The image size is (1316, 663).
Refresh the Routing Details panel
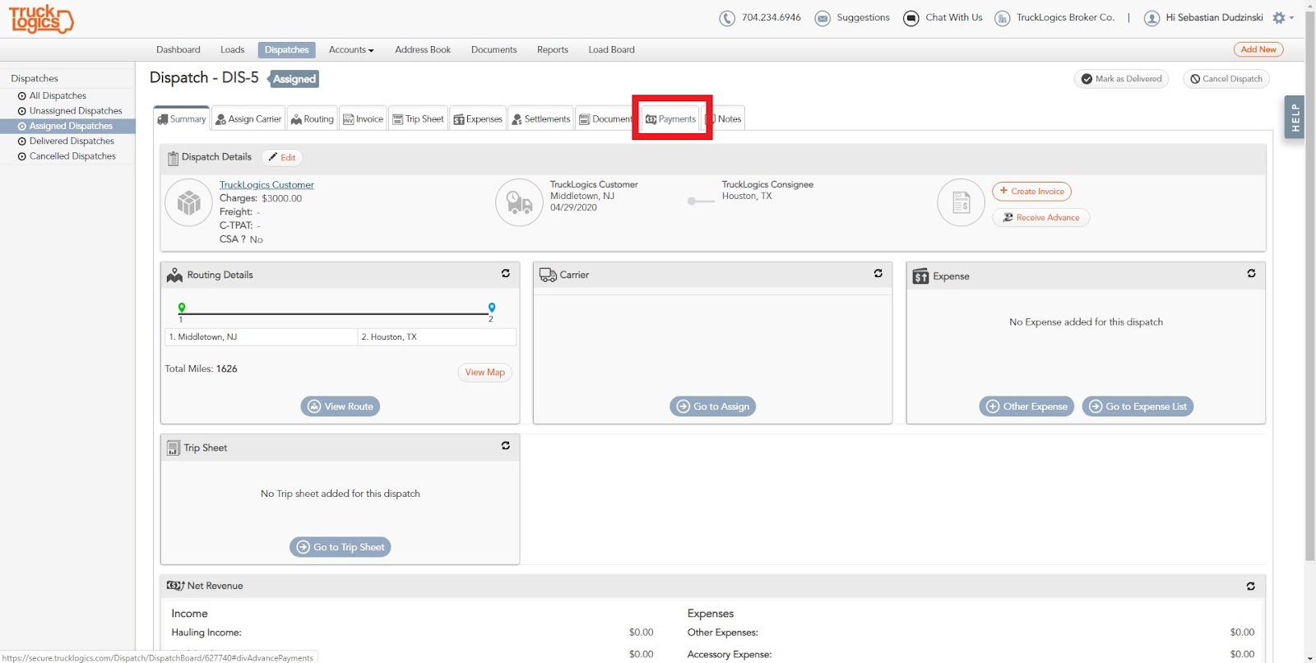pyautogui.click(x=506, y=274)
